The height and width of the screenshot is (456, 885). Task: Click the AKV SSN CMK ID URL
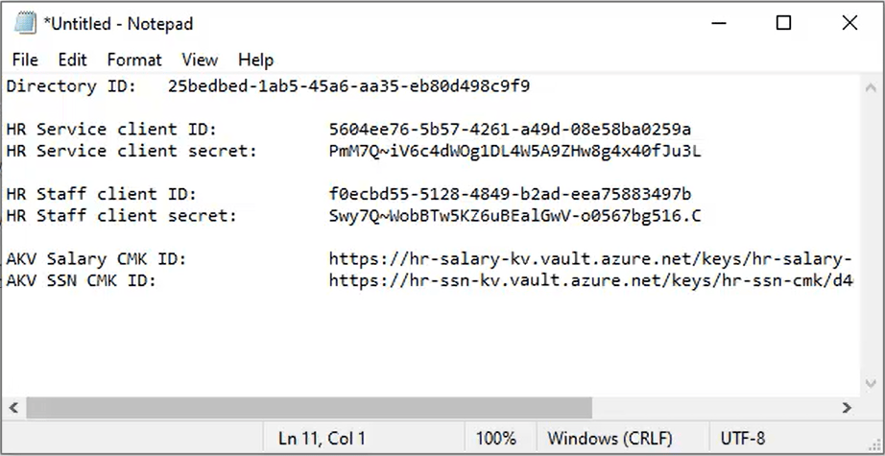[x=591, y=280]
